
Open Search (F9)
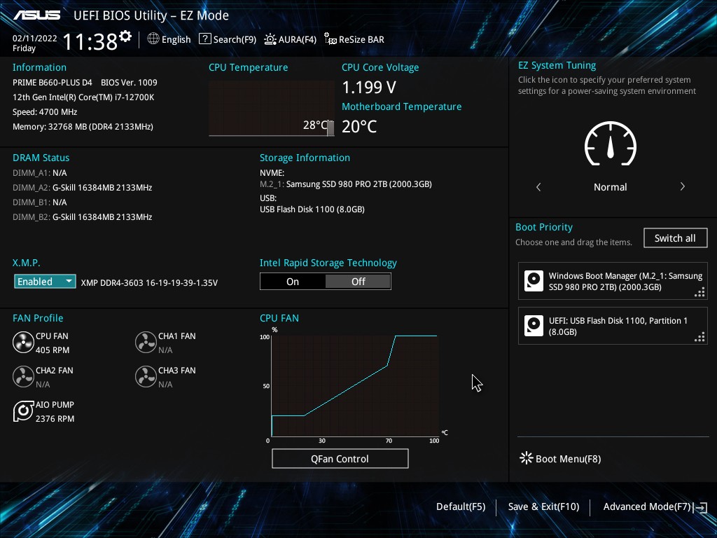228,39
